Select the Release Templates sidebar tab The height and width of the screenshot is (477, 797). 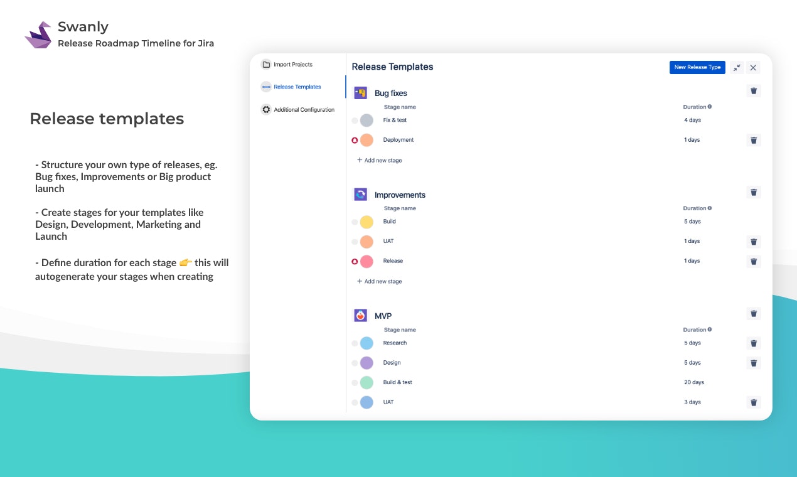(x=296, y=87)
